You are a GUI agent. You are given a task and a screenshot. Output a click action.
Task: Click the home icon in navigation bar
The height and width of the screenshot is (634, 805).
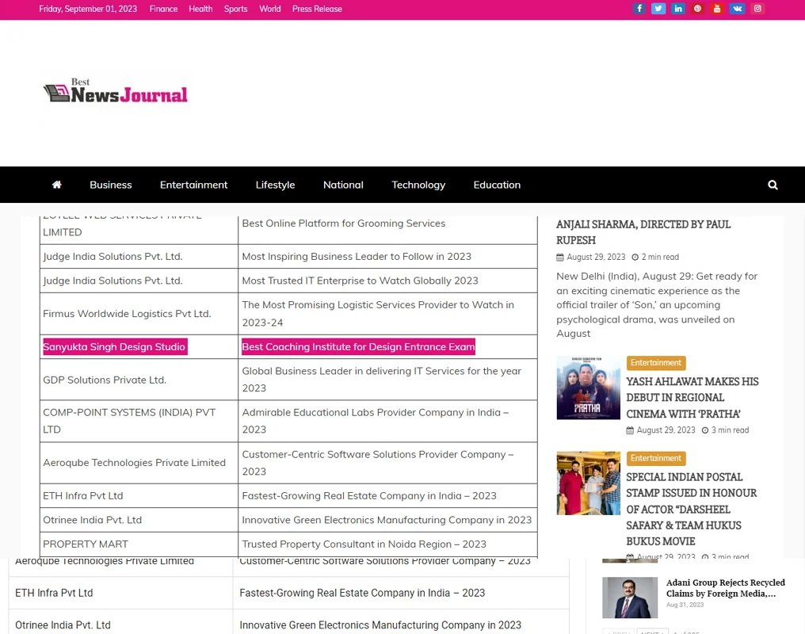coord(56,185)
